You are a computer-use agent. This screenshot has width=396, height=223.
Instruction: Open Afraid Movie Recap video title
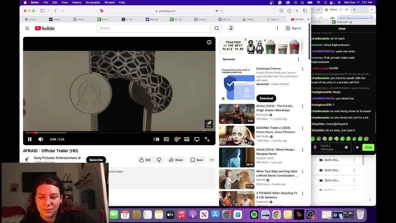pos(275,152)
